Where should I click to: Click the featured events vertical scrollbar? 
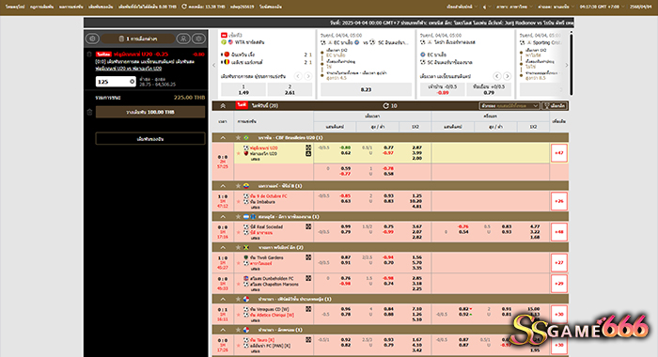[571, 63]
